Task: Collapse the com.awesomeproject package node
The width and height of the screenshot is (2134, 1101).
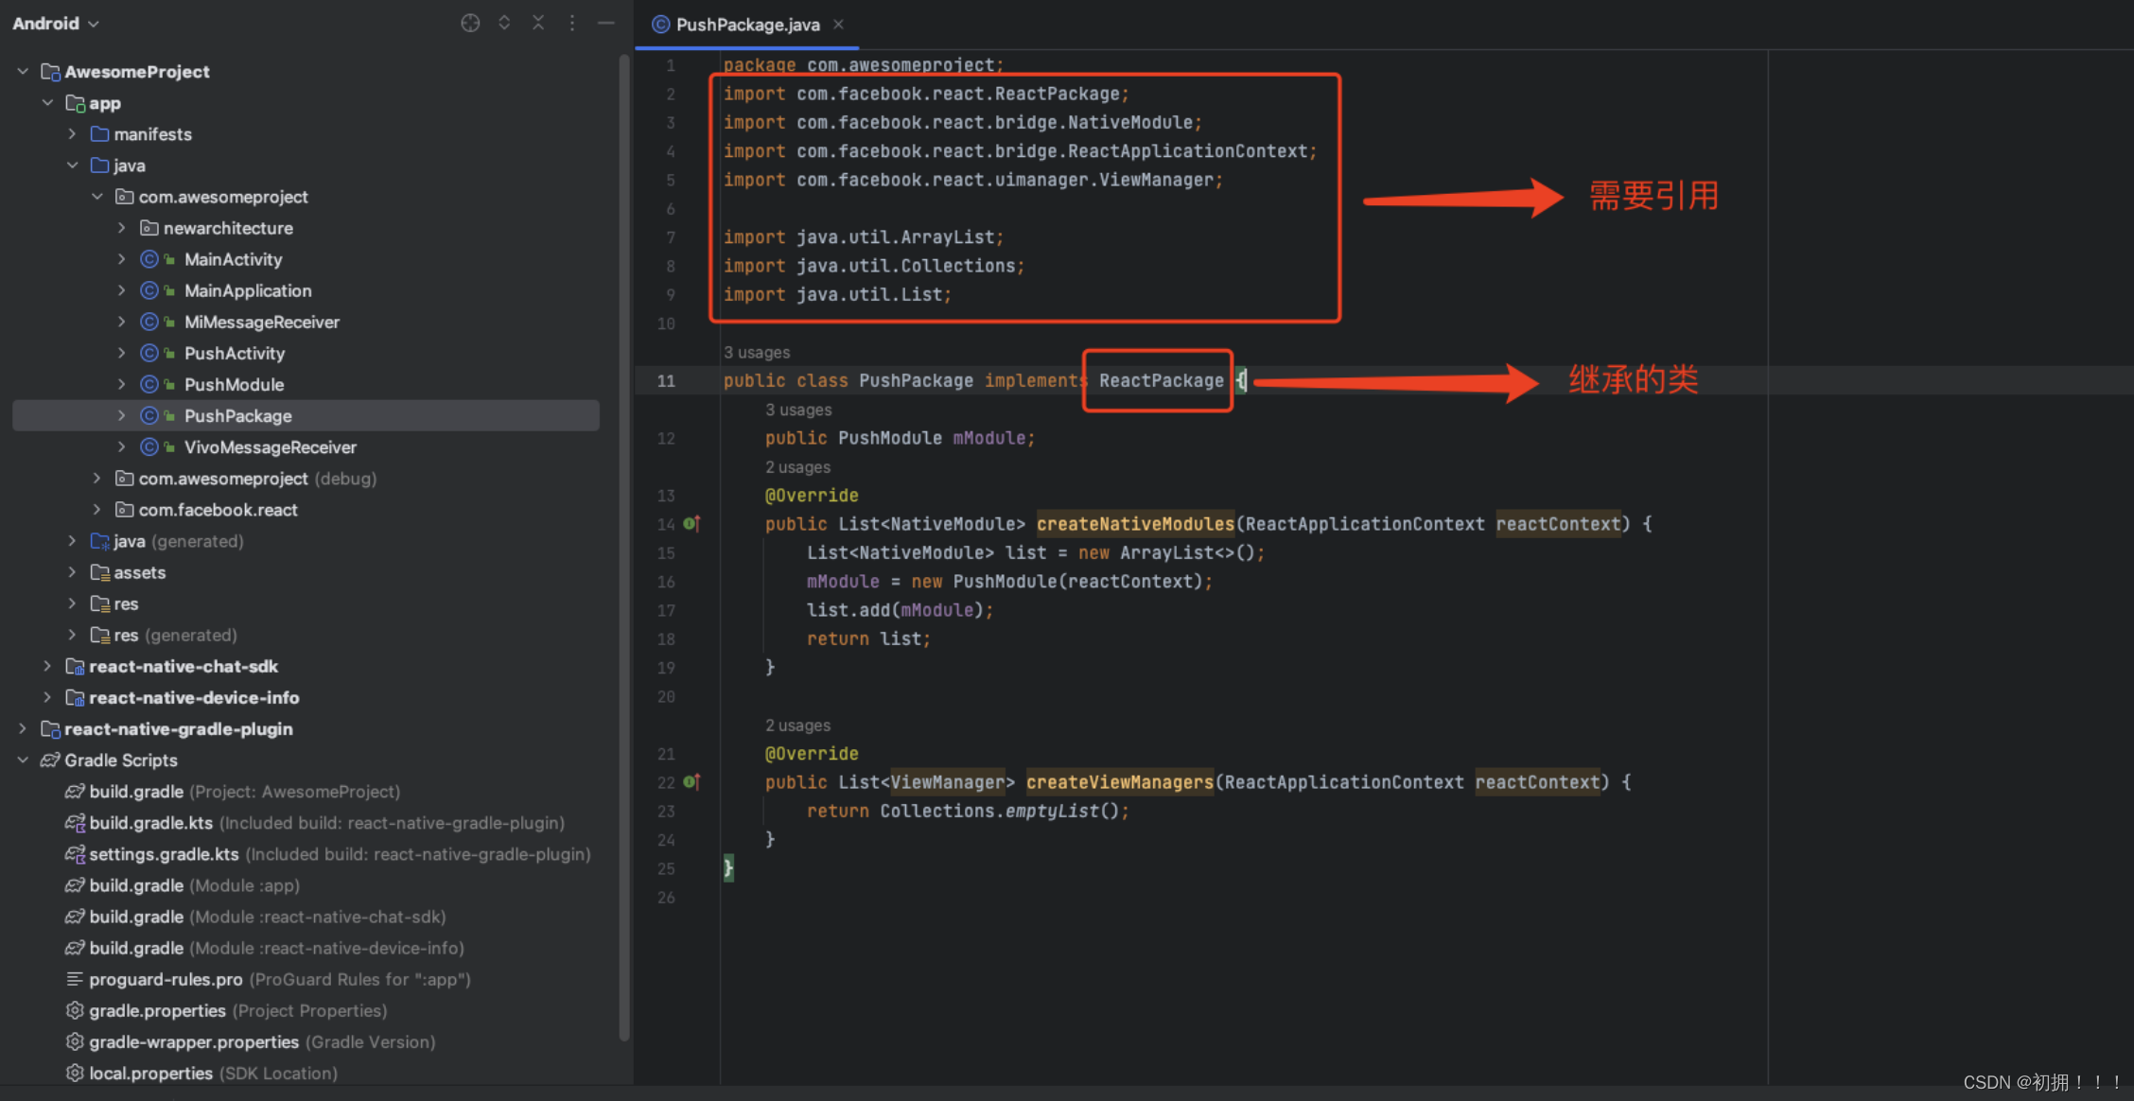Action: [97, 197]
